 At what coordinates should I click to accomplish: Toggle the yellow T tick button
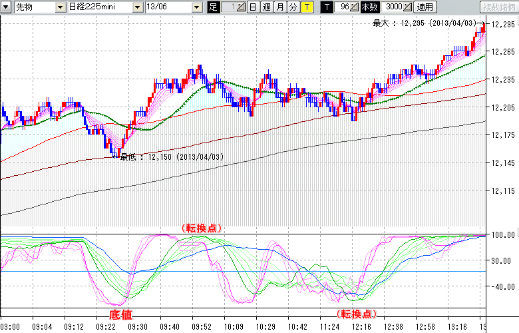click(x=306, y=7)
